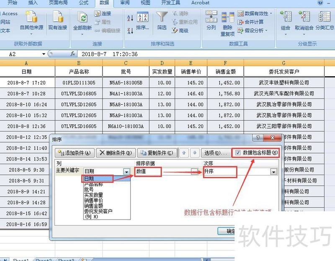335x261 pixels.
Task: Select 批号 in the column list
Action: coord(107,189)
